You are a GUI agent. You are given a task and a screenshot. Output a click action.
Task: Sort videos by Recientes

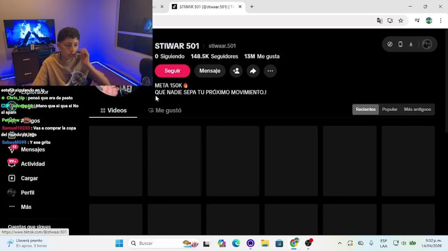(x=366, y=109)
